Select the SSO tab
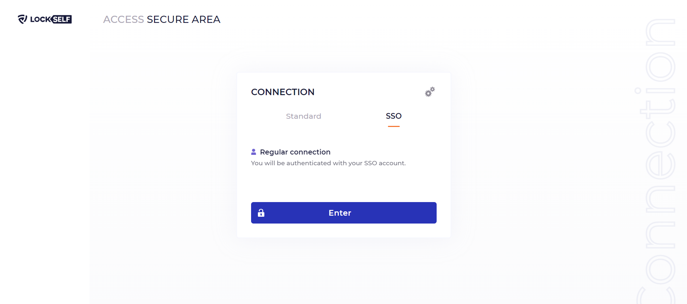 [x=394, y=116]
